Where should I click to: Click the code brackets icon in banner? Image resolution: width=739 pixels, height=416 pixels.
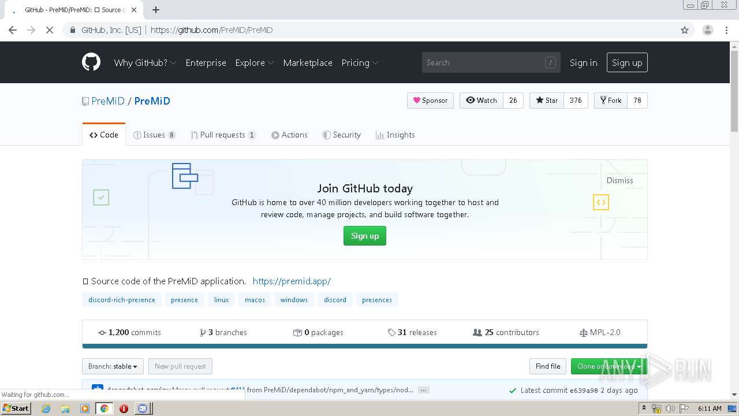601,202
